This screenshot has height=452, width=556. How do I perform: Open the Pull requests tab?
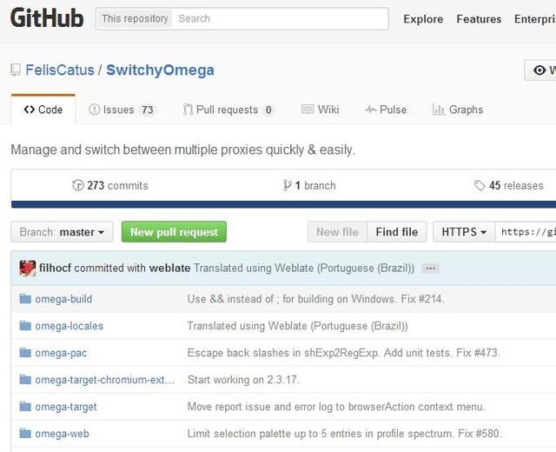click(x=228, y=110)
